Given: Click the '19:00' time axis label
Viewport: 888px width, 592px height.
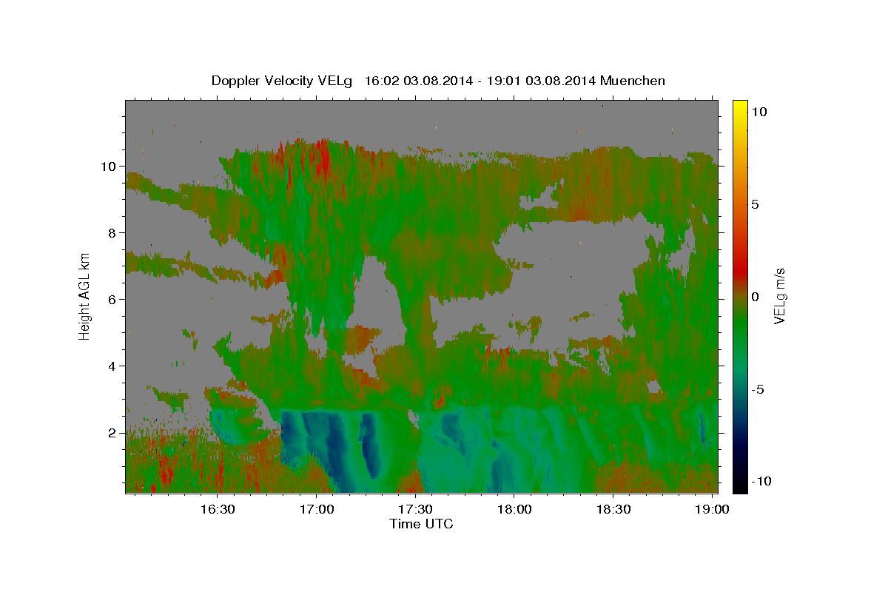Looking at the screenshot, I should point(712,509).
